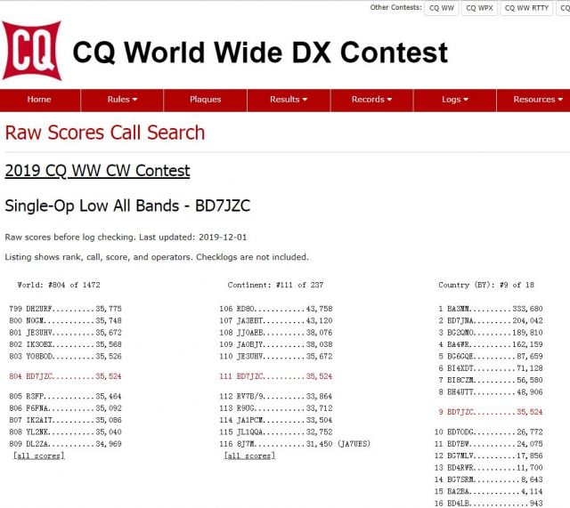Select the Continent row 112 RV7B/9
The width and height of the screenshot is (570, 508).
tap(276, 396)
